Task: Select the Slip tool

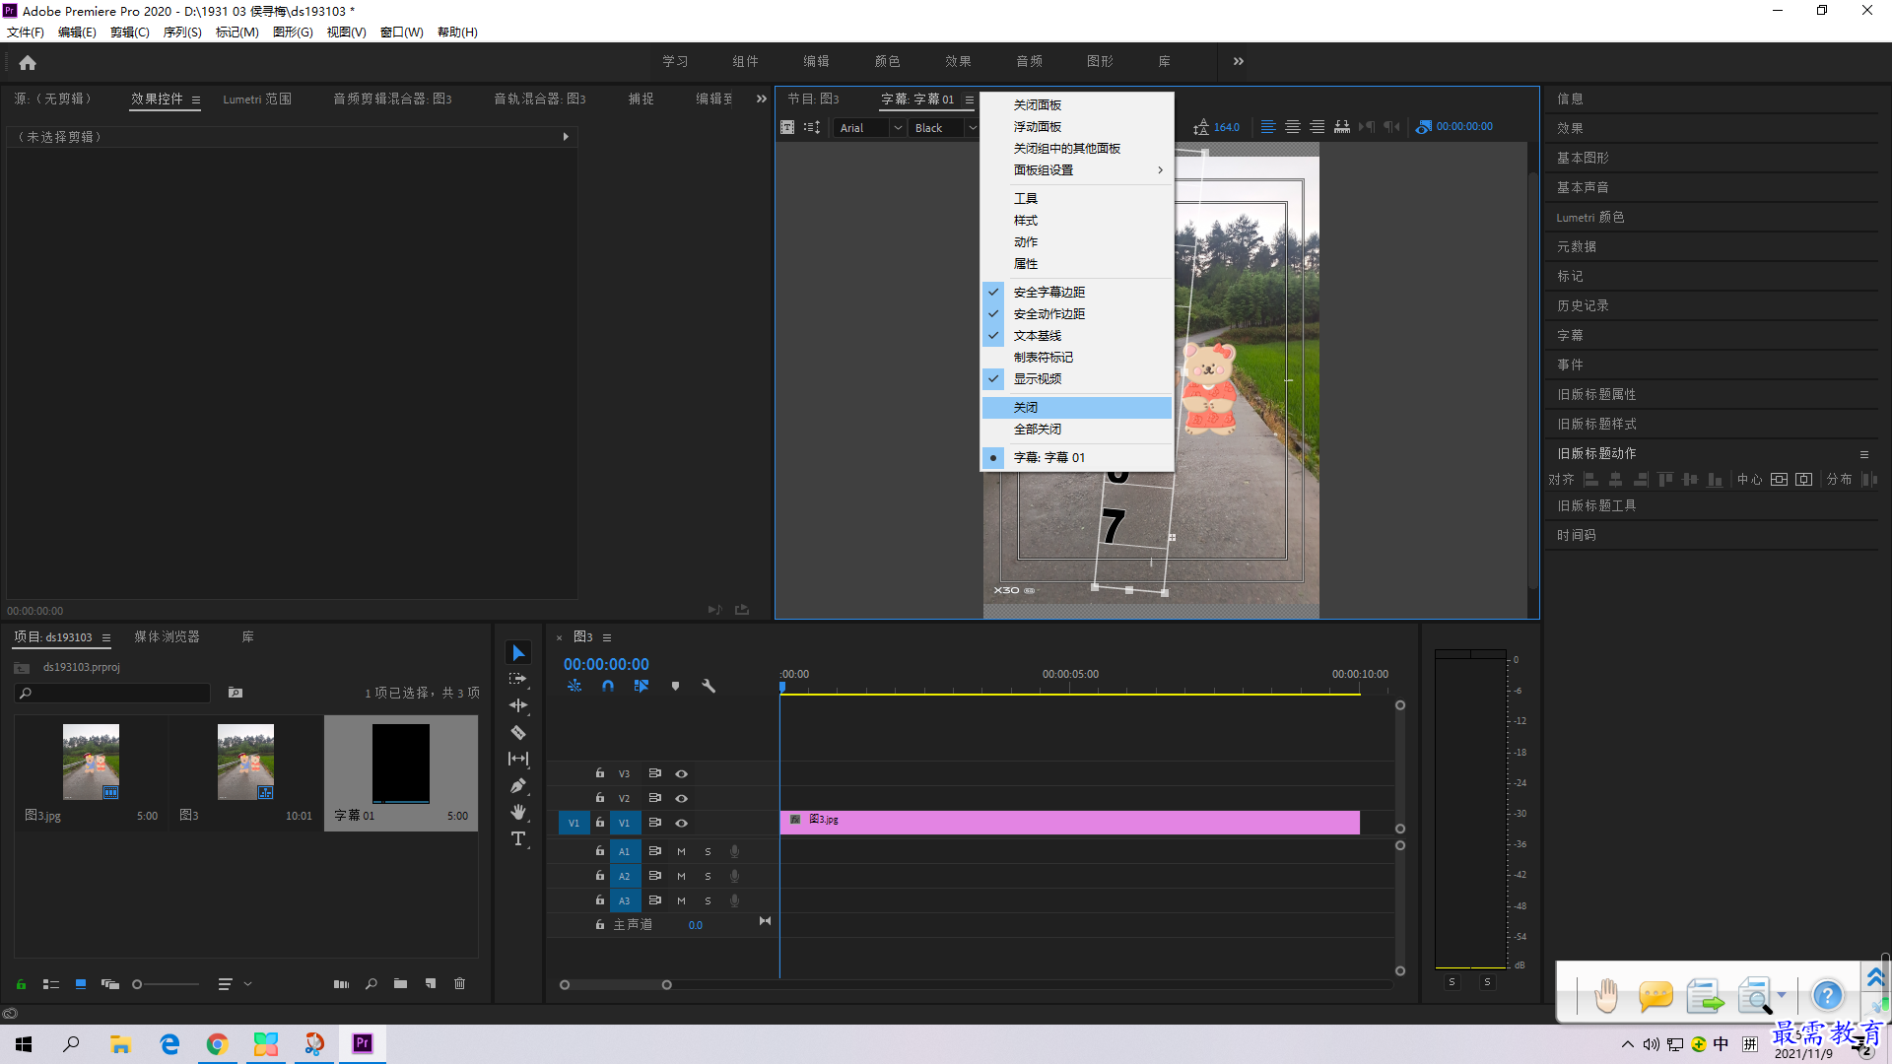Action: pyautogui.click(x=518, y=759)
